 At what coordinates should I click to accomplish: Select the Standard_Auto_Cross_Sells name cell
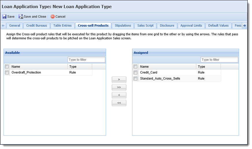click(x=167, y=78)
